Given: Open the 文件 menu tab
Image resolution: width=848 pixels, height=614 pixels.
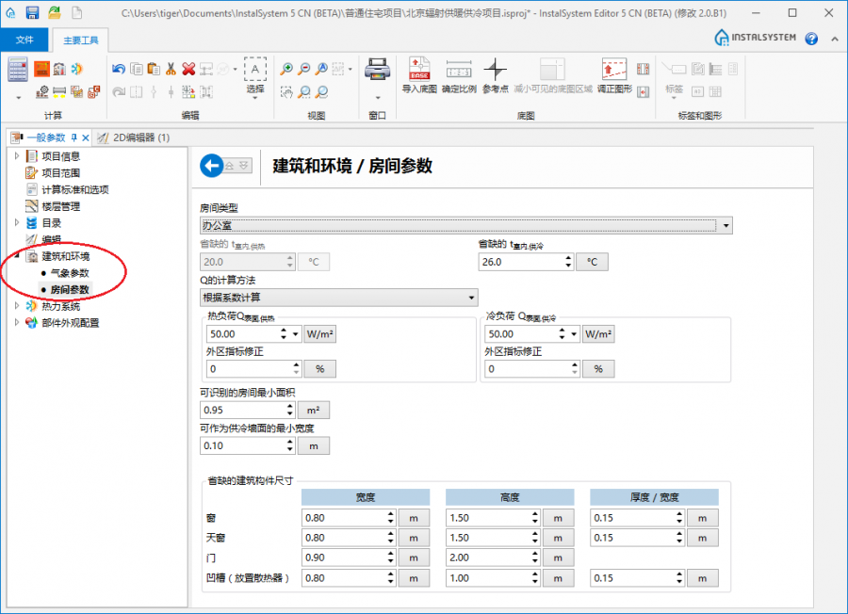Looking at the screenshot, I should pyautogui.click(x=24, y=40).
